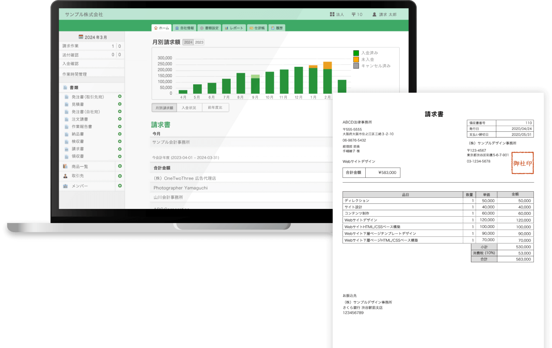
Task: Show the 前年度比 comparison chart
Action: (215, 108)
